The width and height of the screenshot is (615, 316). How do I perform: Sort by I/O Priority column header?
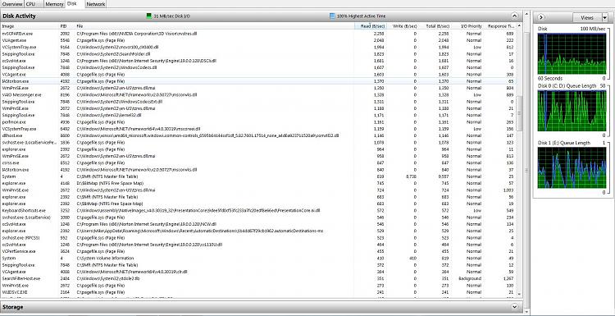tap(467, 26)
